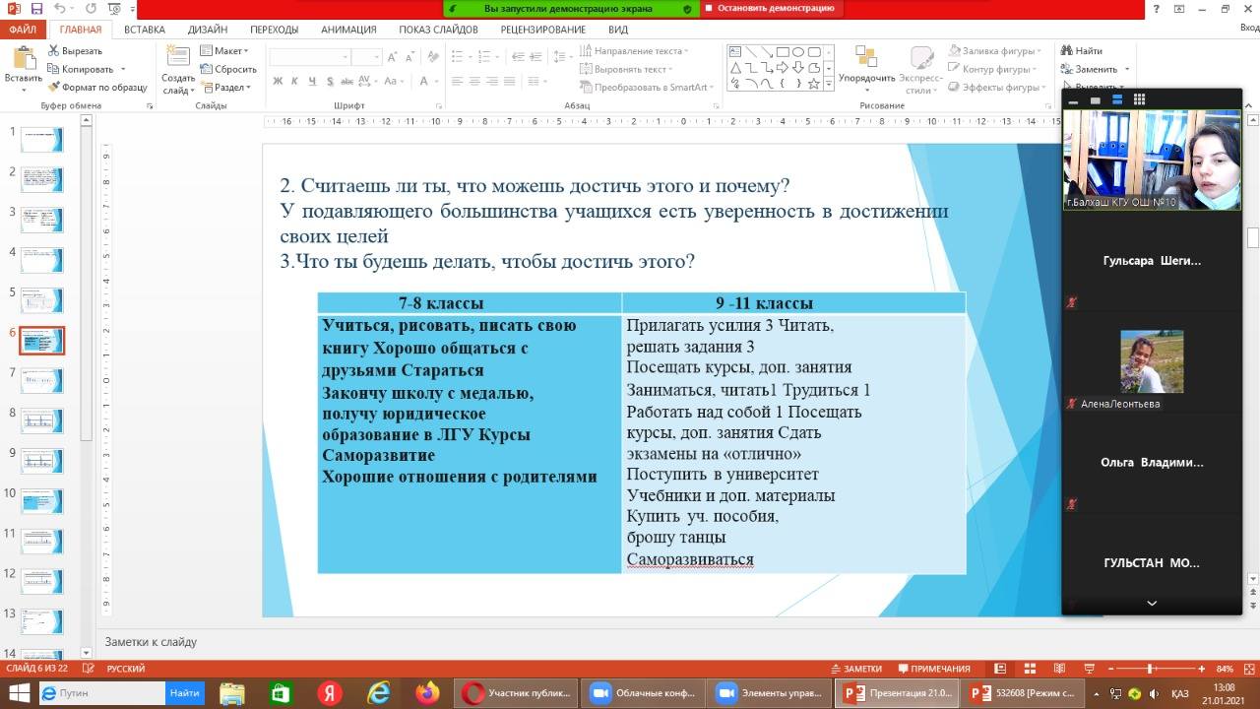The width and height of the screenshot is (1260, 709).
Task: Switch to the Анимация ribbon tab
Action: [x=348, y=30]
